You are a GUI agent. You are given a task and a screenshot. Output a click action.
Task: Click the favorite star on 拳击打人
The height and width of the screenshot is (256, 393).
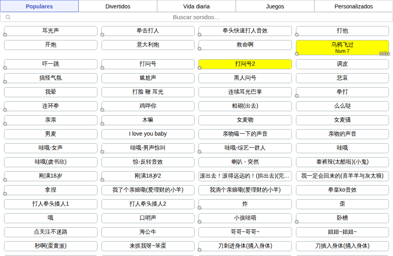click(102, 35)
